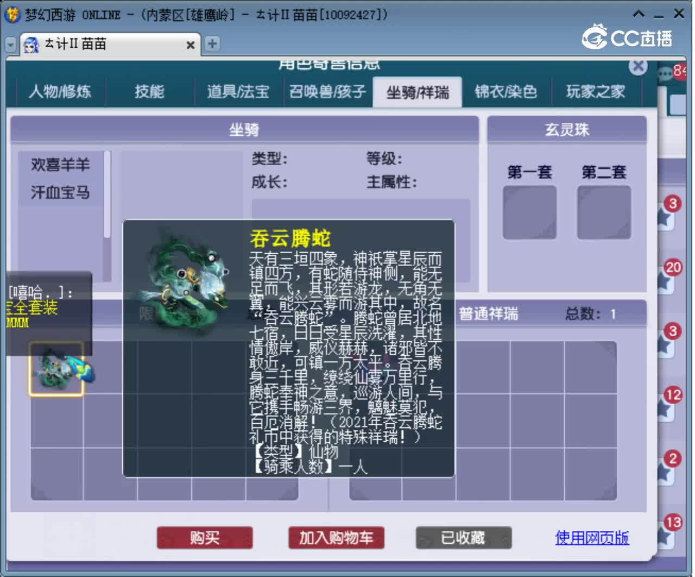Switch to the 玩家之家 tab
695x577 pixels.
596,91
